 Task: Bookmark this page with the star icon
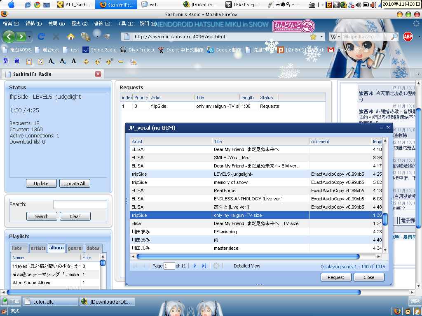coord(313,37)
